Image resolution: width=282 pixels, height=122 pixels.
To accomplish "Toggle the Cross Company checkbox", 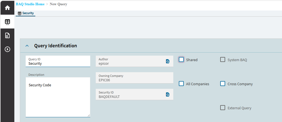I will point(223,84).
